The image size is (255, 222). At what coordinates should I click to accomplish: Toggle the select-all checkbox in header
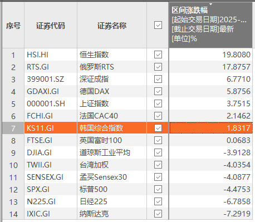(x=158, y=25)
